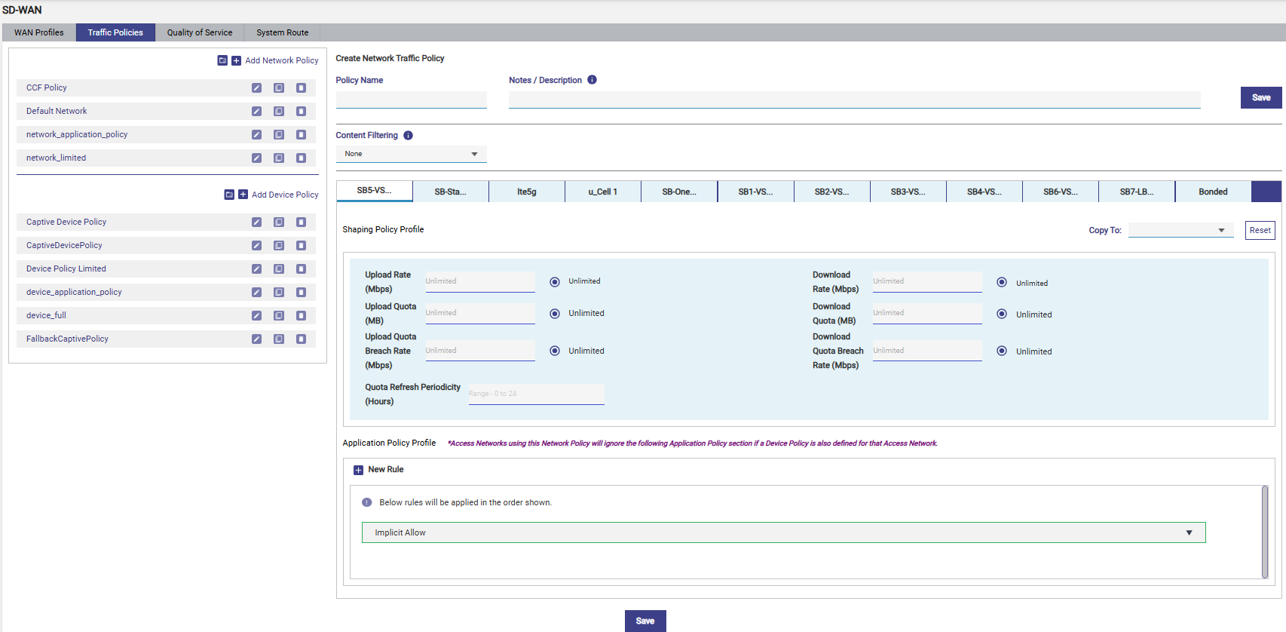
Task: Select Unlimited for Upload Quota Breach Rate
Action: tap(555, 351)
